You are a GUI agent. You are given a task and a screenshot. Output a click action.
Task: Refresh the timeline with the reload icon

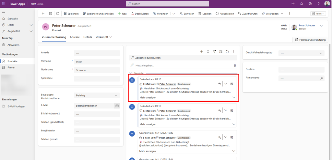pyautogui.click(x=227, y=51)
